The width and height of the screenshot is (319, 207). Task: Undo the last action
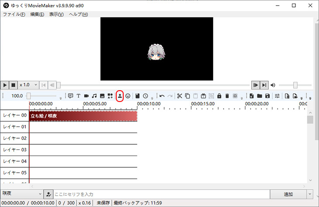coord(162,96)
